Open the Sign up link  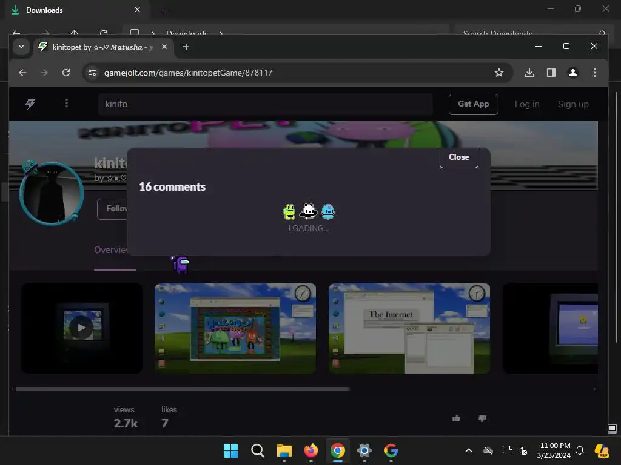coord(573,104)
